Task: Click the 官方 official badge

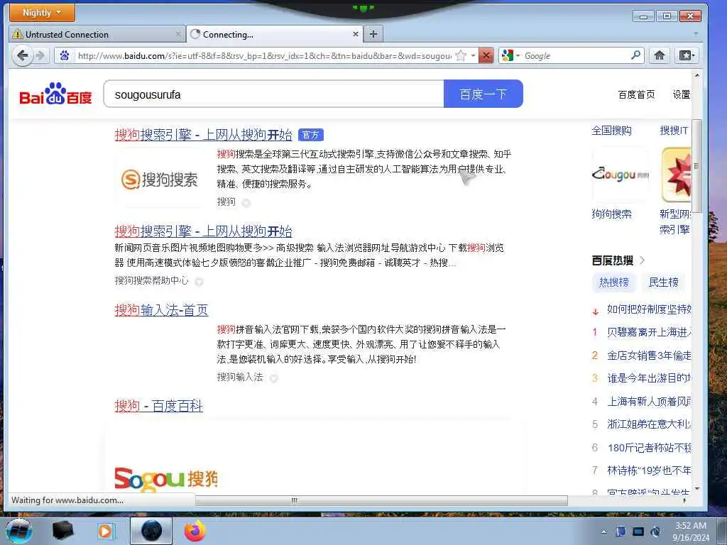Action: tap(311, 135)
